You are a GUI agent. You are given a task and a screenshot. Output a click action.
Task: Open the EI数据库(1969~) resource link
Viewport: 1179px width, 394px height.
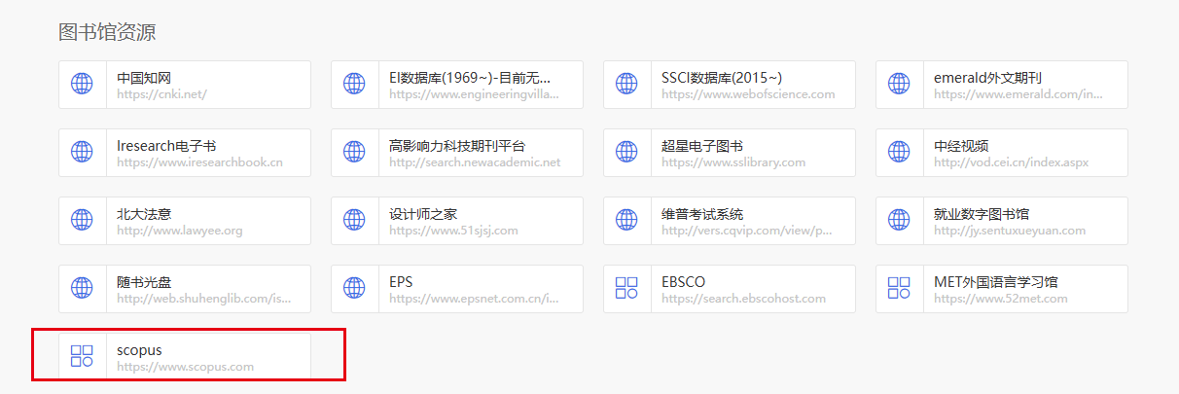tap(470, 78)
